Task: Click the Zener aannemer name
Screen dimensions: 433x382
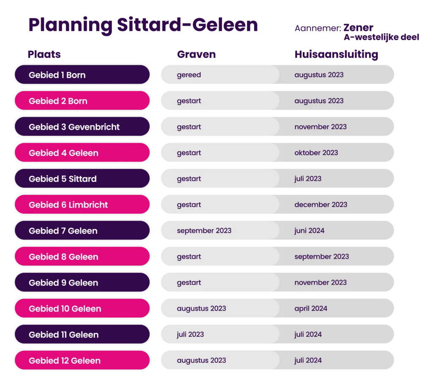Action: pos(358,27)
